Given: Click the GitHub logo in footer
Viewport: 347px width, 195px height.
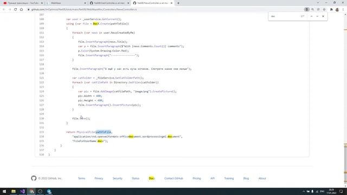Looking at the screenshot, I should (x=34, y=178).
